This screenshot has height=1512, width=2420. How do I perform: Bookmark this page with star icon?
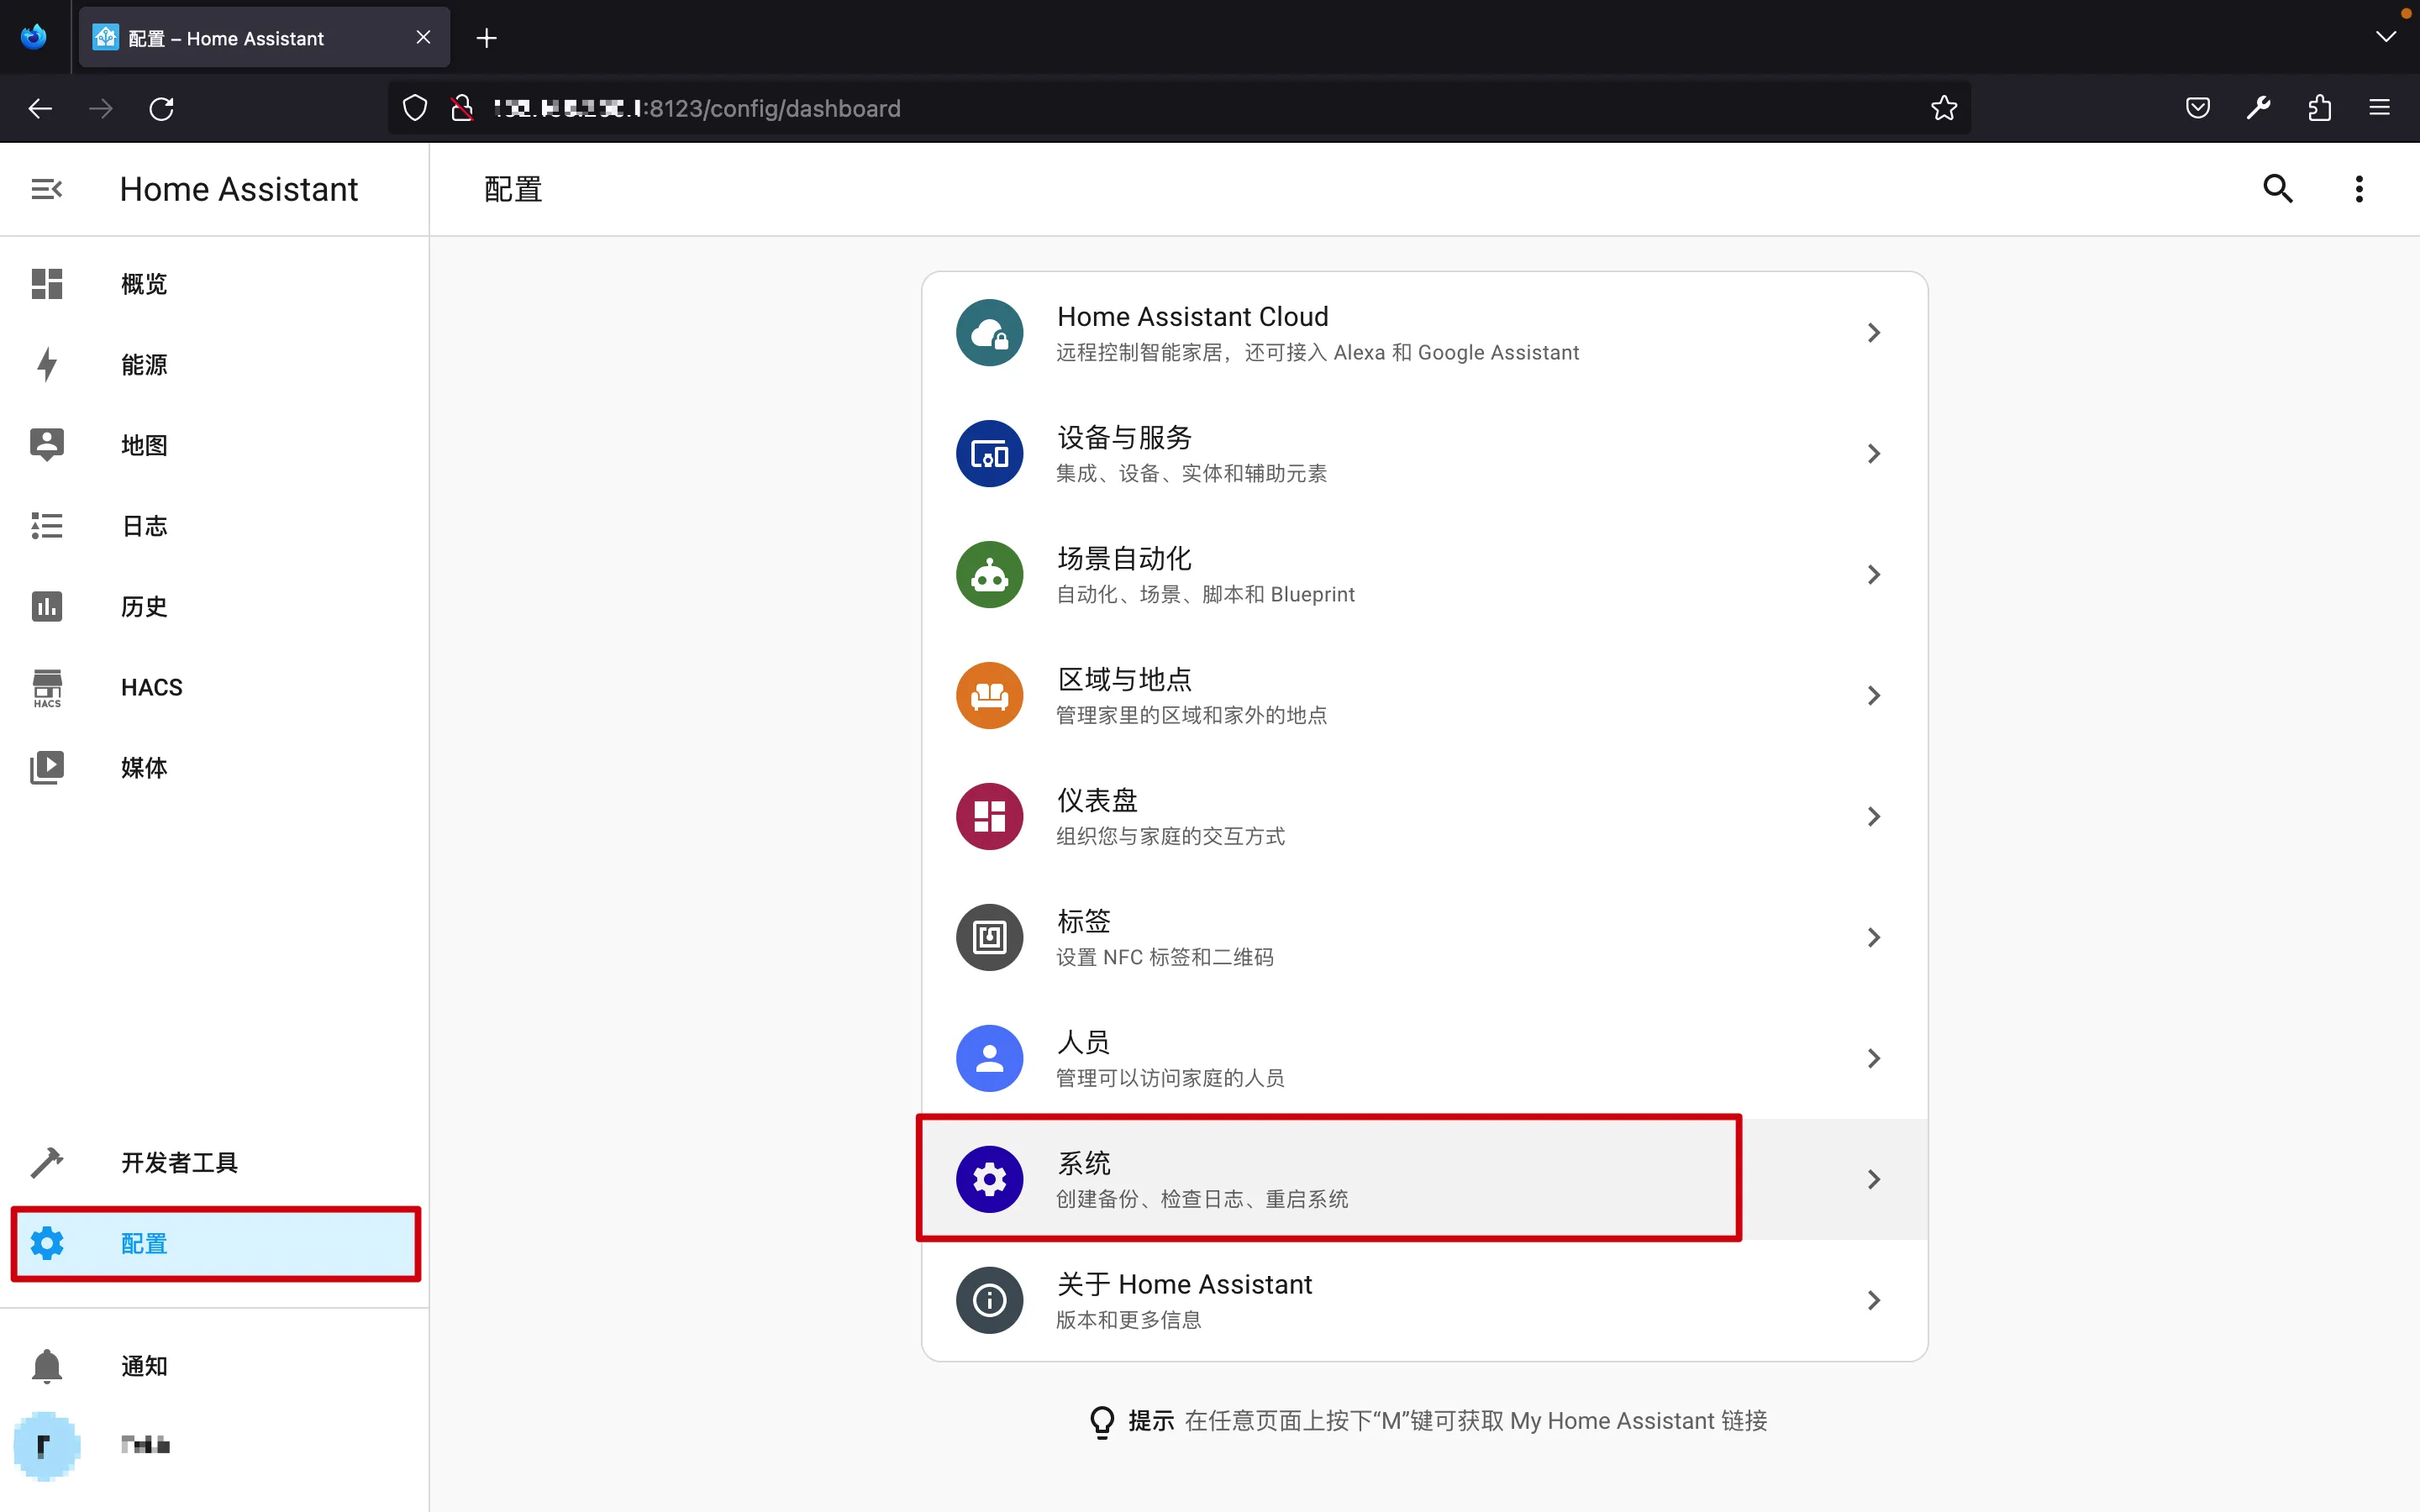[x=1943, y=108]
